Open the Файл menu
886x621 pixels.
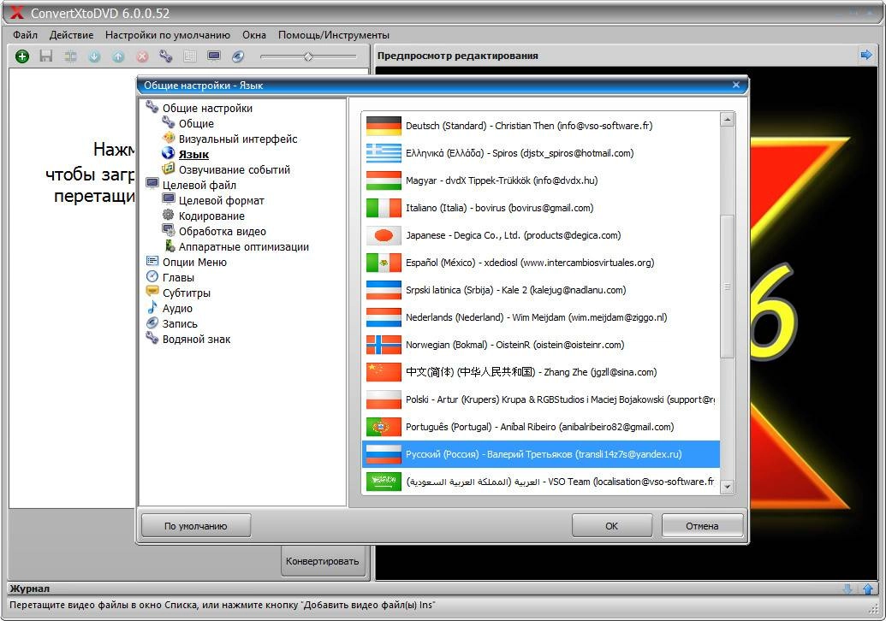click(26, 35)
